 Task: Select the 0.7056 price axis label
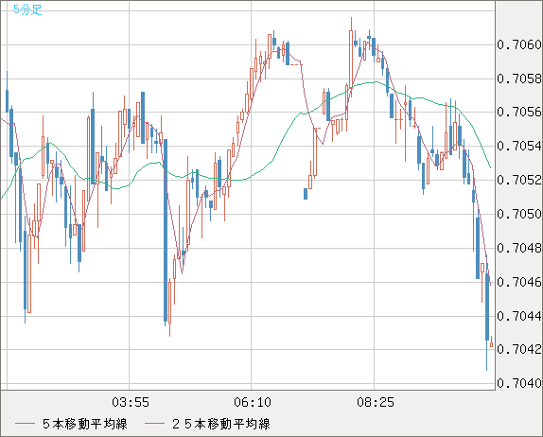point(519,112)
